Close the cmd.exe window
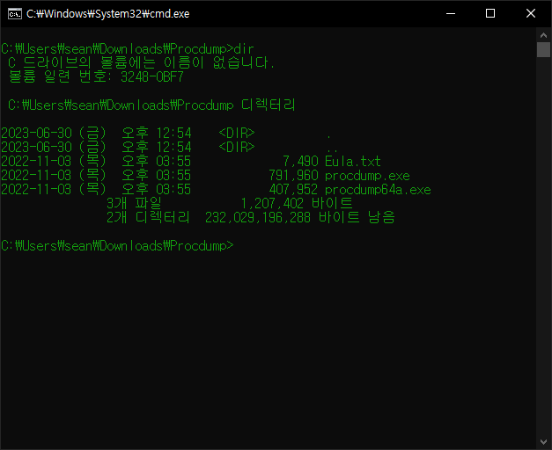 point(531,14)
